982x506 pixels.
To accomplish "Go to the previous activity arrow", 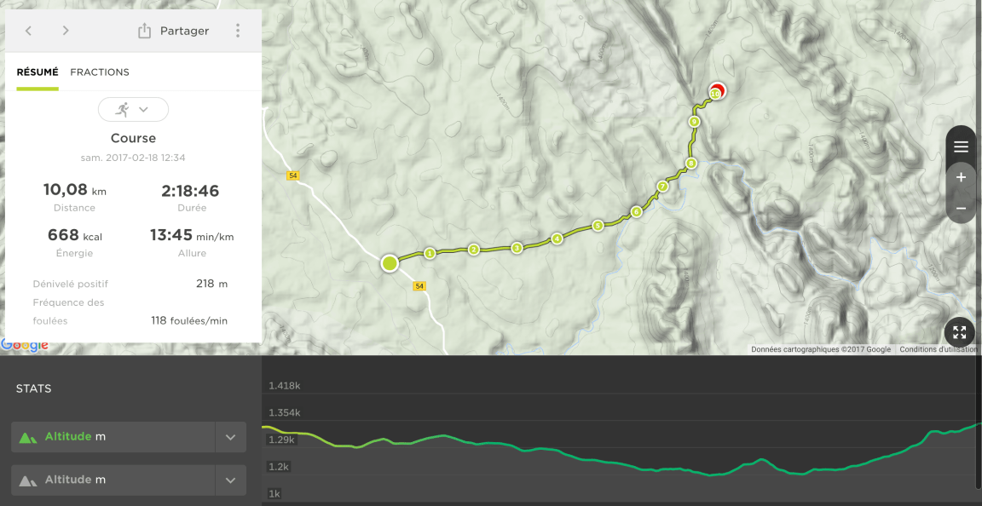I will (x=28, y=31).
